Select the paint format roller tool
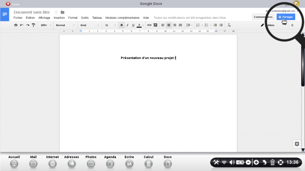The height and width of the screenshot is (171, 305). click(33, 25)
